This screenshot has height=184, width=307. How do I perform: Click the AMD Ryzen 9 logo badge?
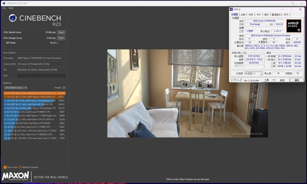293,26
